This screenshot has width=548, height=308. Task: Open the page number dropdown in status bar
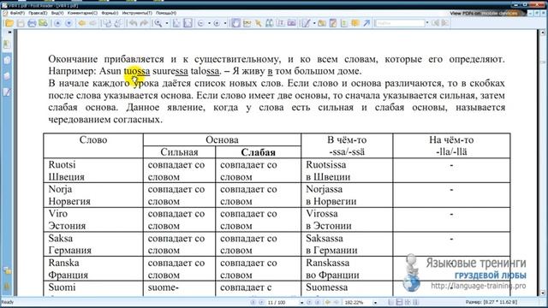(301, 302)
